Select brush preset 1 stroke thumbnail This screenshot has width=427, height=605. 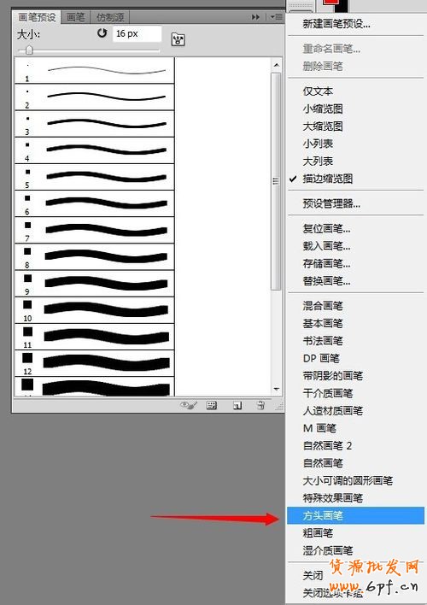95,71
